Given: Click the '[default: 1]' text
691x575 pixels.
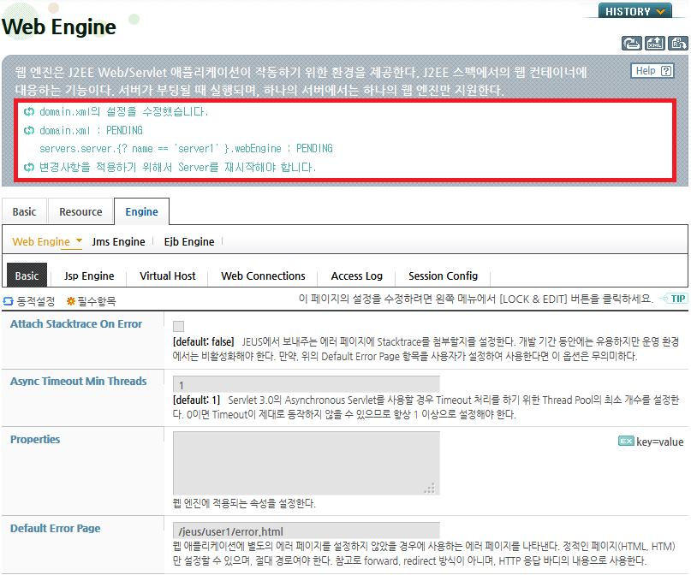Looking at the screenshot, I should click(196, 400).
